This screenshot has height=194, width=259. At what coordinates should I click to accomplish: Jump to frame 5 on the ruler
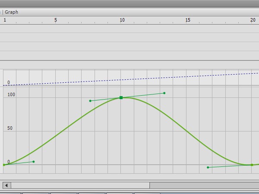click(x=56, y=20)
